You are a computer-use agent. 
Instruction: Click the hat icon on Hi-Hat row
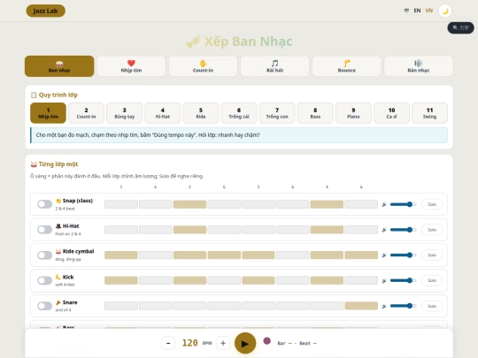pyautogui.click(x=58, y=226)
